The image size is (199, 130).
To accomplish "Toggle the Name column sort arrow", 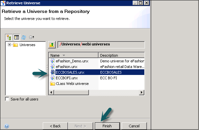I will click(x=64, y=55).
